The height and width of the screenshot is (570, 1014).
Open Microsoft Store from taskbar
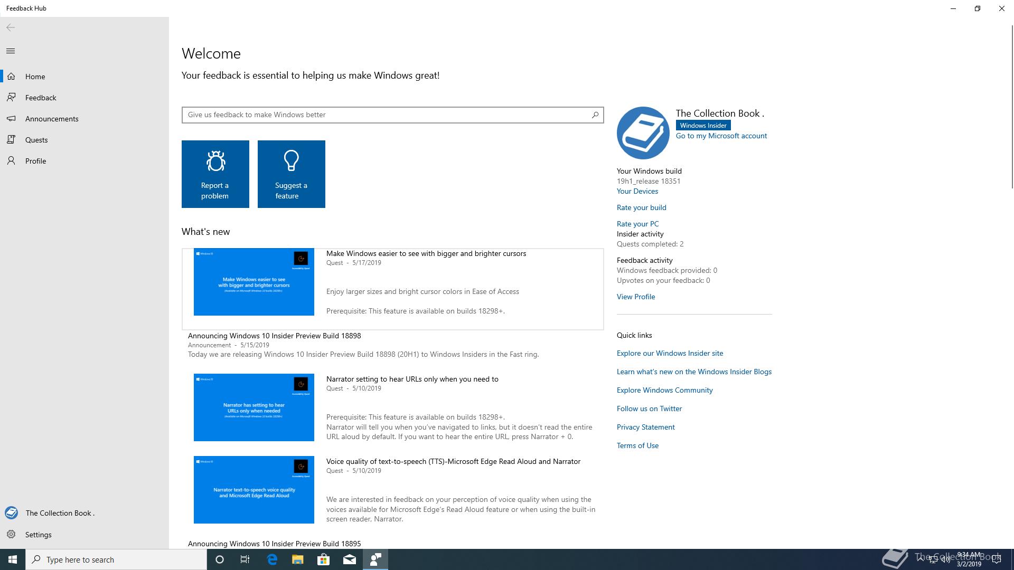323,559
